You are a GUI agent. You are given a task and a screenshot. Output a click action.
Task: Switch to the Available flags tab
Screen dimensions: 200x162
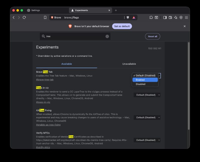[66, 64]
